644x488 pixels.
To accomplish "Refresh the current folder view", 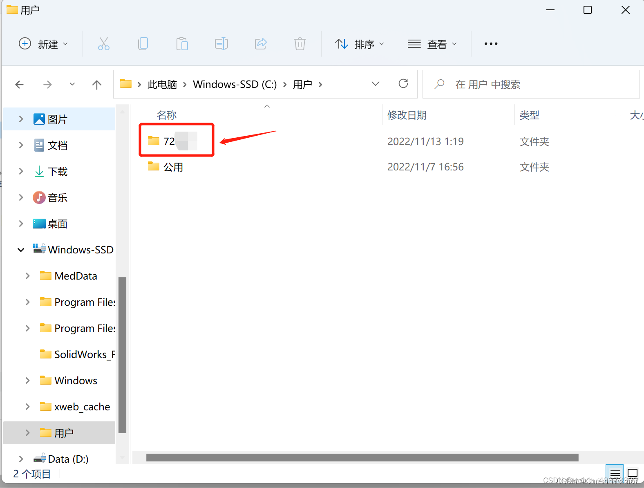I will (403, 84).
